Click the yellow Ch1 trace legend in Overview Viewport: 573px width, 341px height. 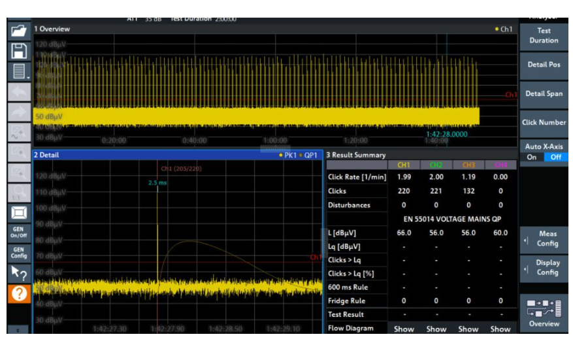click(x=504, y=29)
